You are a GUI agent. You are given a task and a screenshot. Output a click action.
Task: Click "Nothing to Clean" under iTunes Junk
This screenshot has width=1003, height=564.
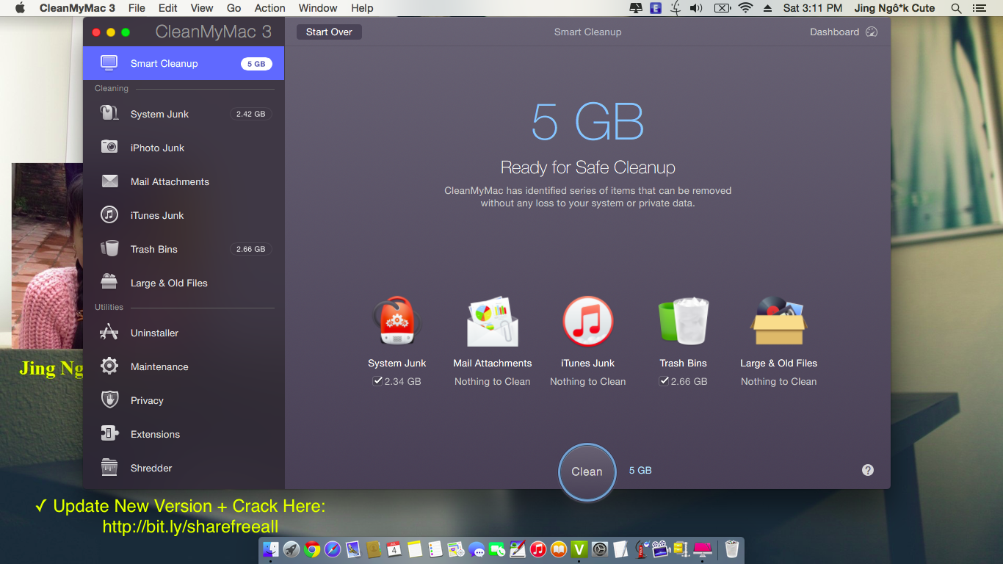[587, 381]
